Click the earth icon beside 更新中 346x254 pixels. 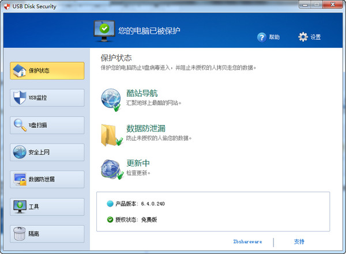coord(112,169)
